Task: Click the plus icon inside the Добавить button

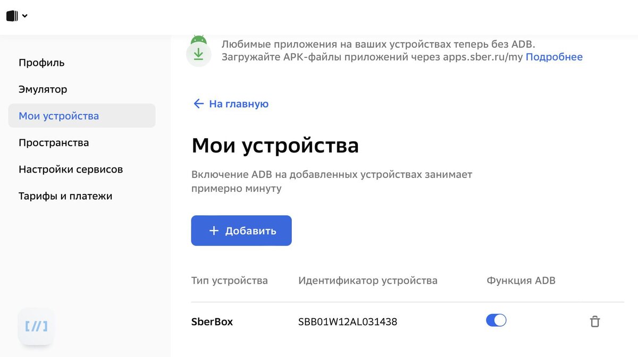Action: pos(213,231)
